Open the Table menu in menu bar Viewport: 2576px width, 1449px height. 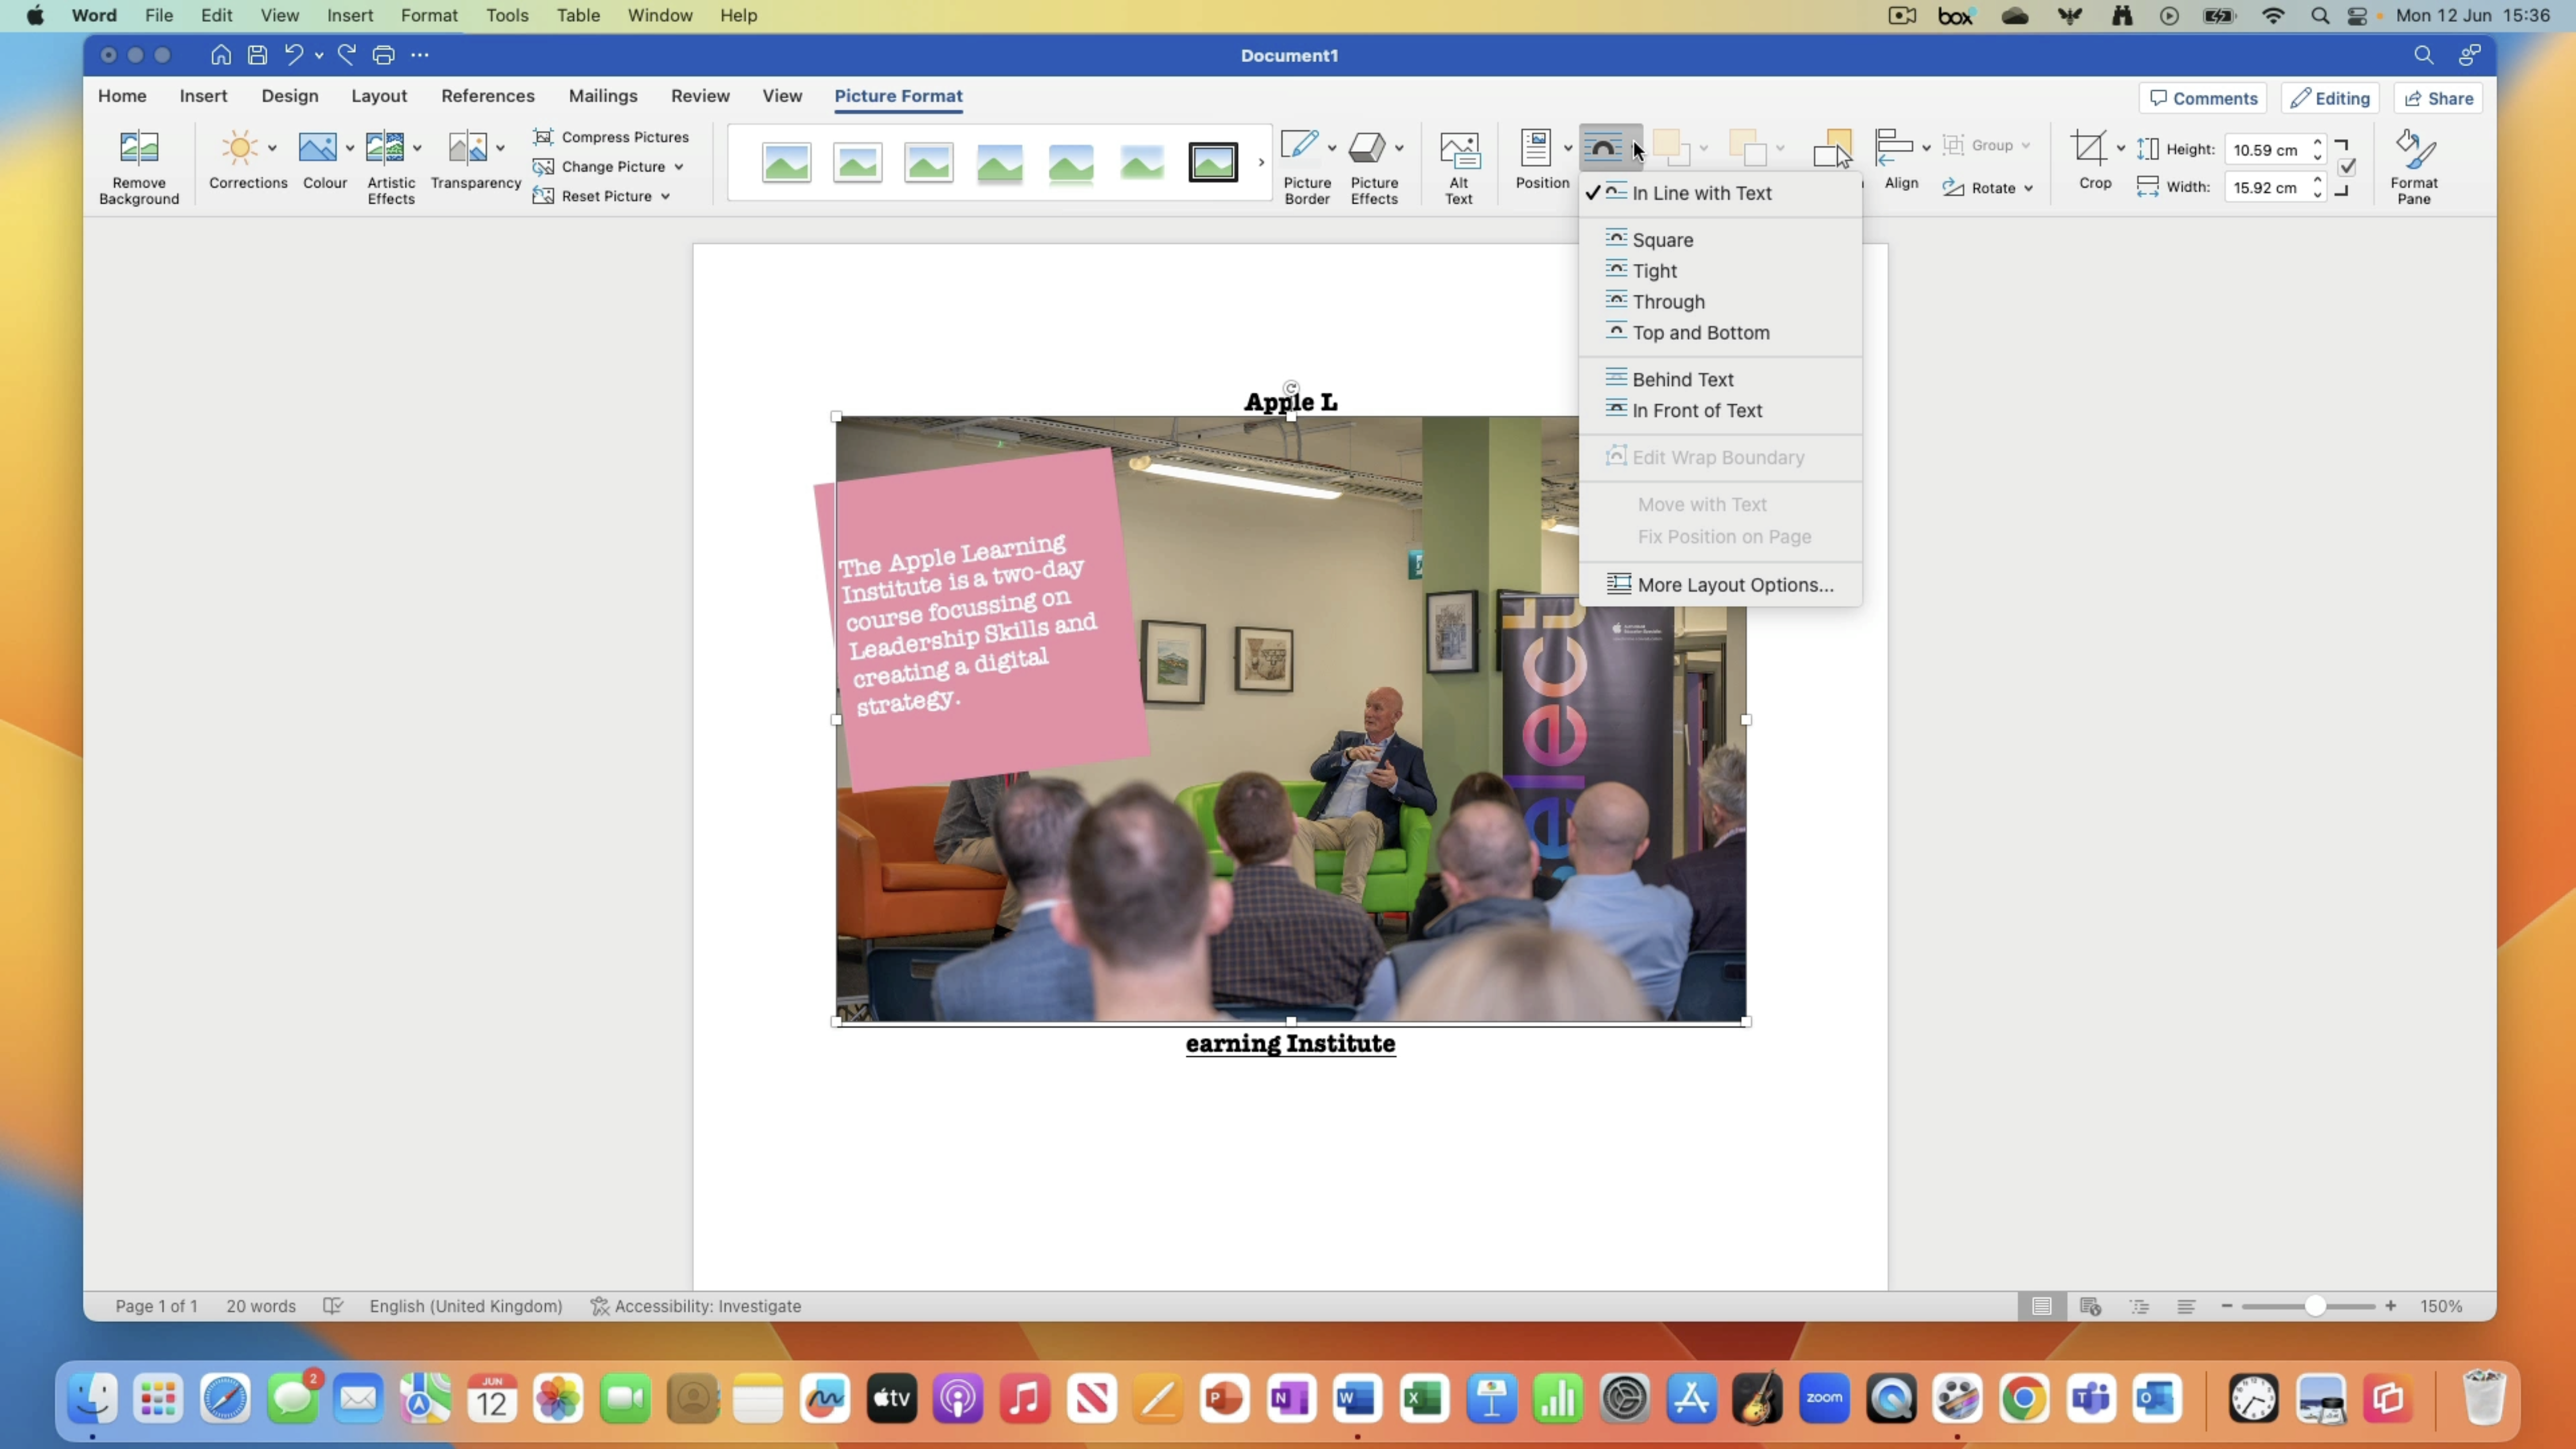coord(578,15)
